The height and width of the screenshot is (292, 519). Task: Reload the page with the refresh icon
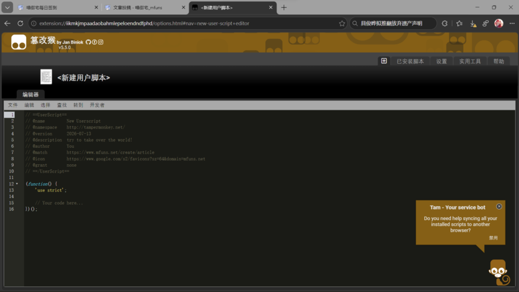coord(20,23)
